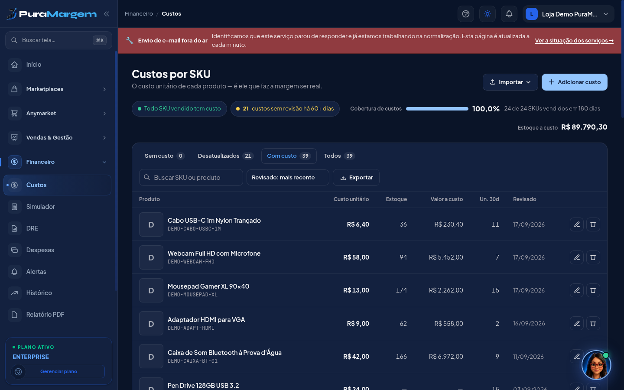The height and width of the screenshot is (390, 624).
Task: Delete cost for Mousepad Gamer XL 90×40
Action: point(593,290)
